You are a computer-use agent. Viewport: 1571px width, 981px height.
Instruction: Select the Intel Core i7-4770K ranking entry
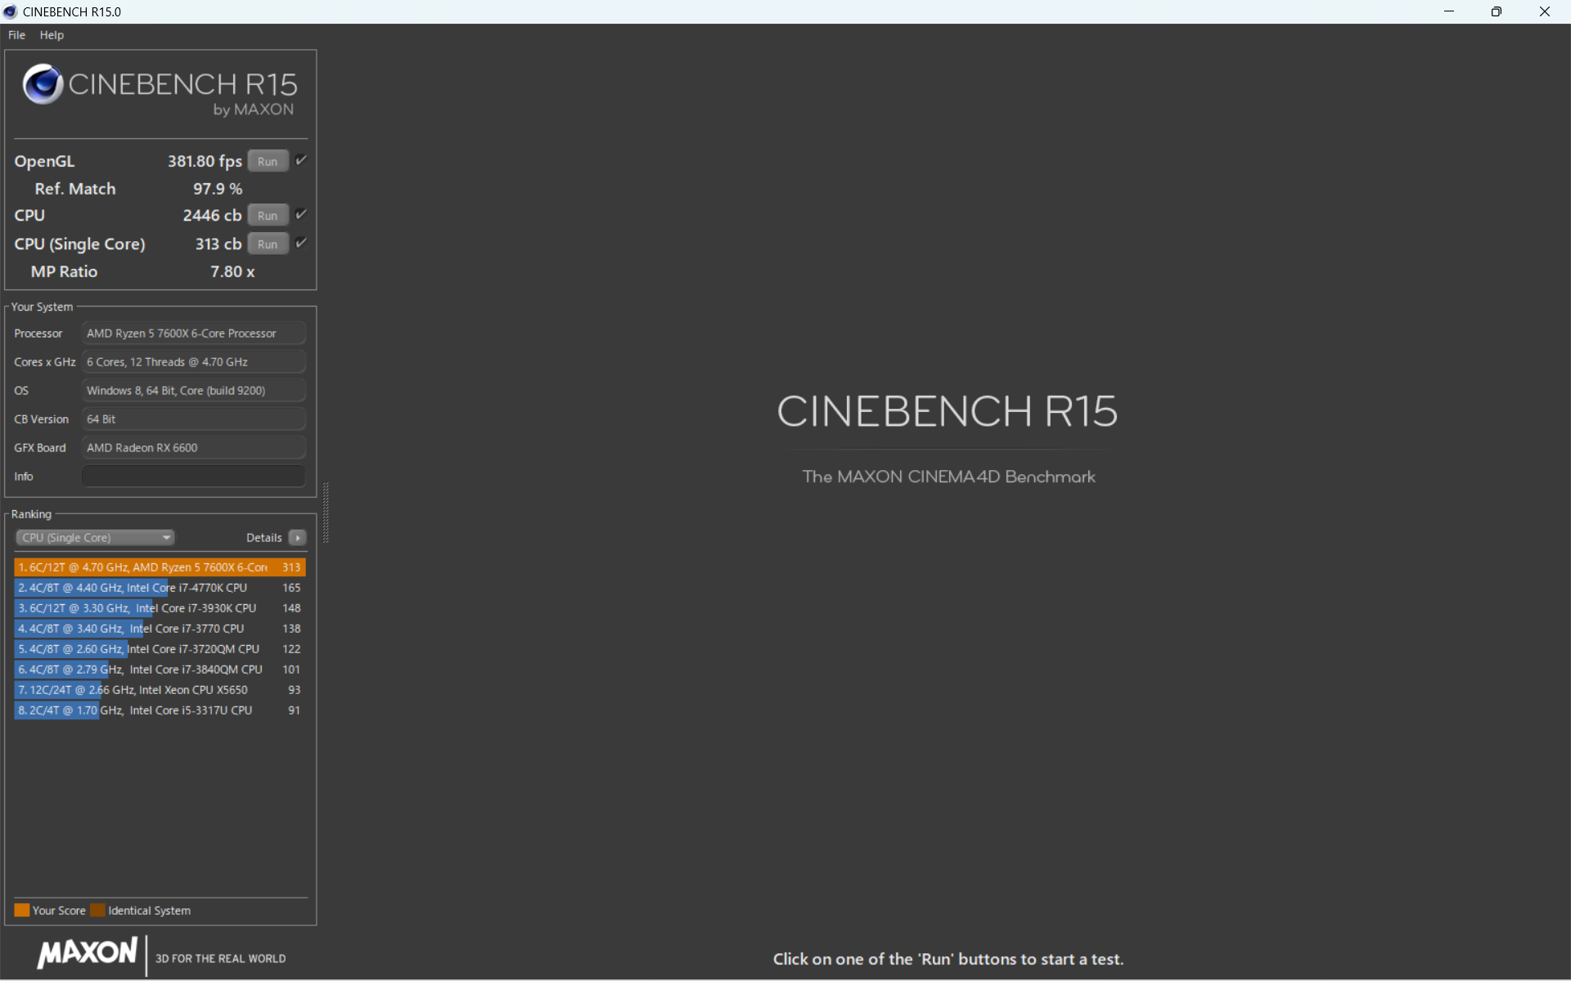point(160,588)
